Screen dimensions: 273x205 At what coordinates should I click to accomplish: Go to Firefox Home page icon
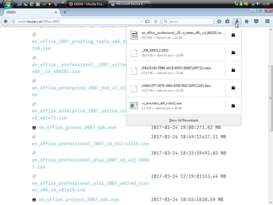click(247, 21)
